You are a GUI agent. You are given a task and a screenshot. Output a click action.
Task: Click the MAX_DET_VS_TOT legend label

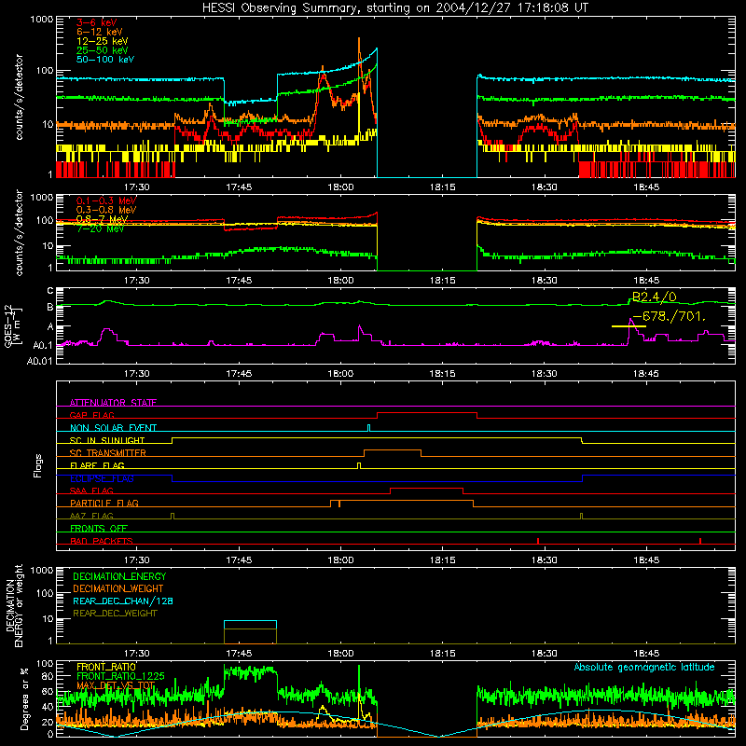point(116,685)
